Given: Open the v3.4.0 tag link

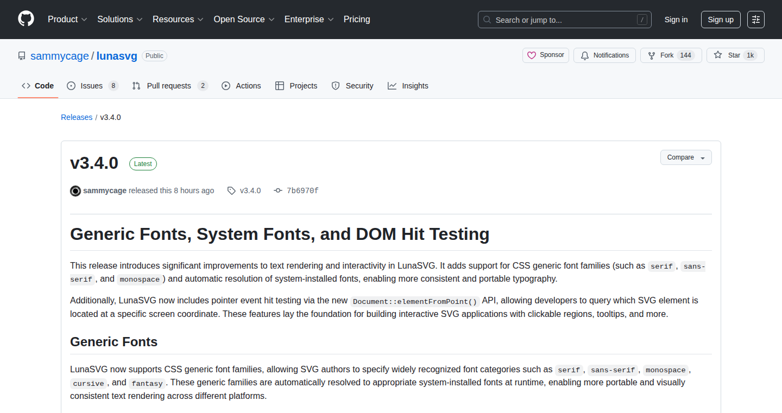Looking at the screenshot, I should click(250, 190).
